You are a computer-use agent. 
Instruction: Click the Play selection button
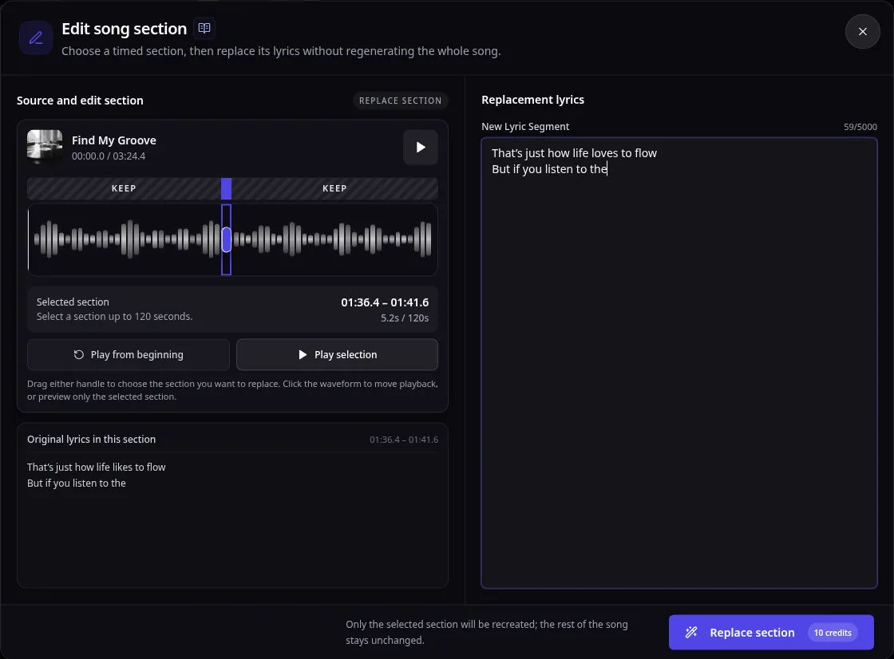pos(337,354)
